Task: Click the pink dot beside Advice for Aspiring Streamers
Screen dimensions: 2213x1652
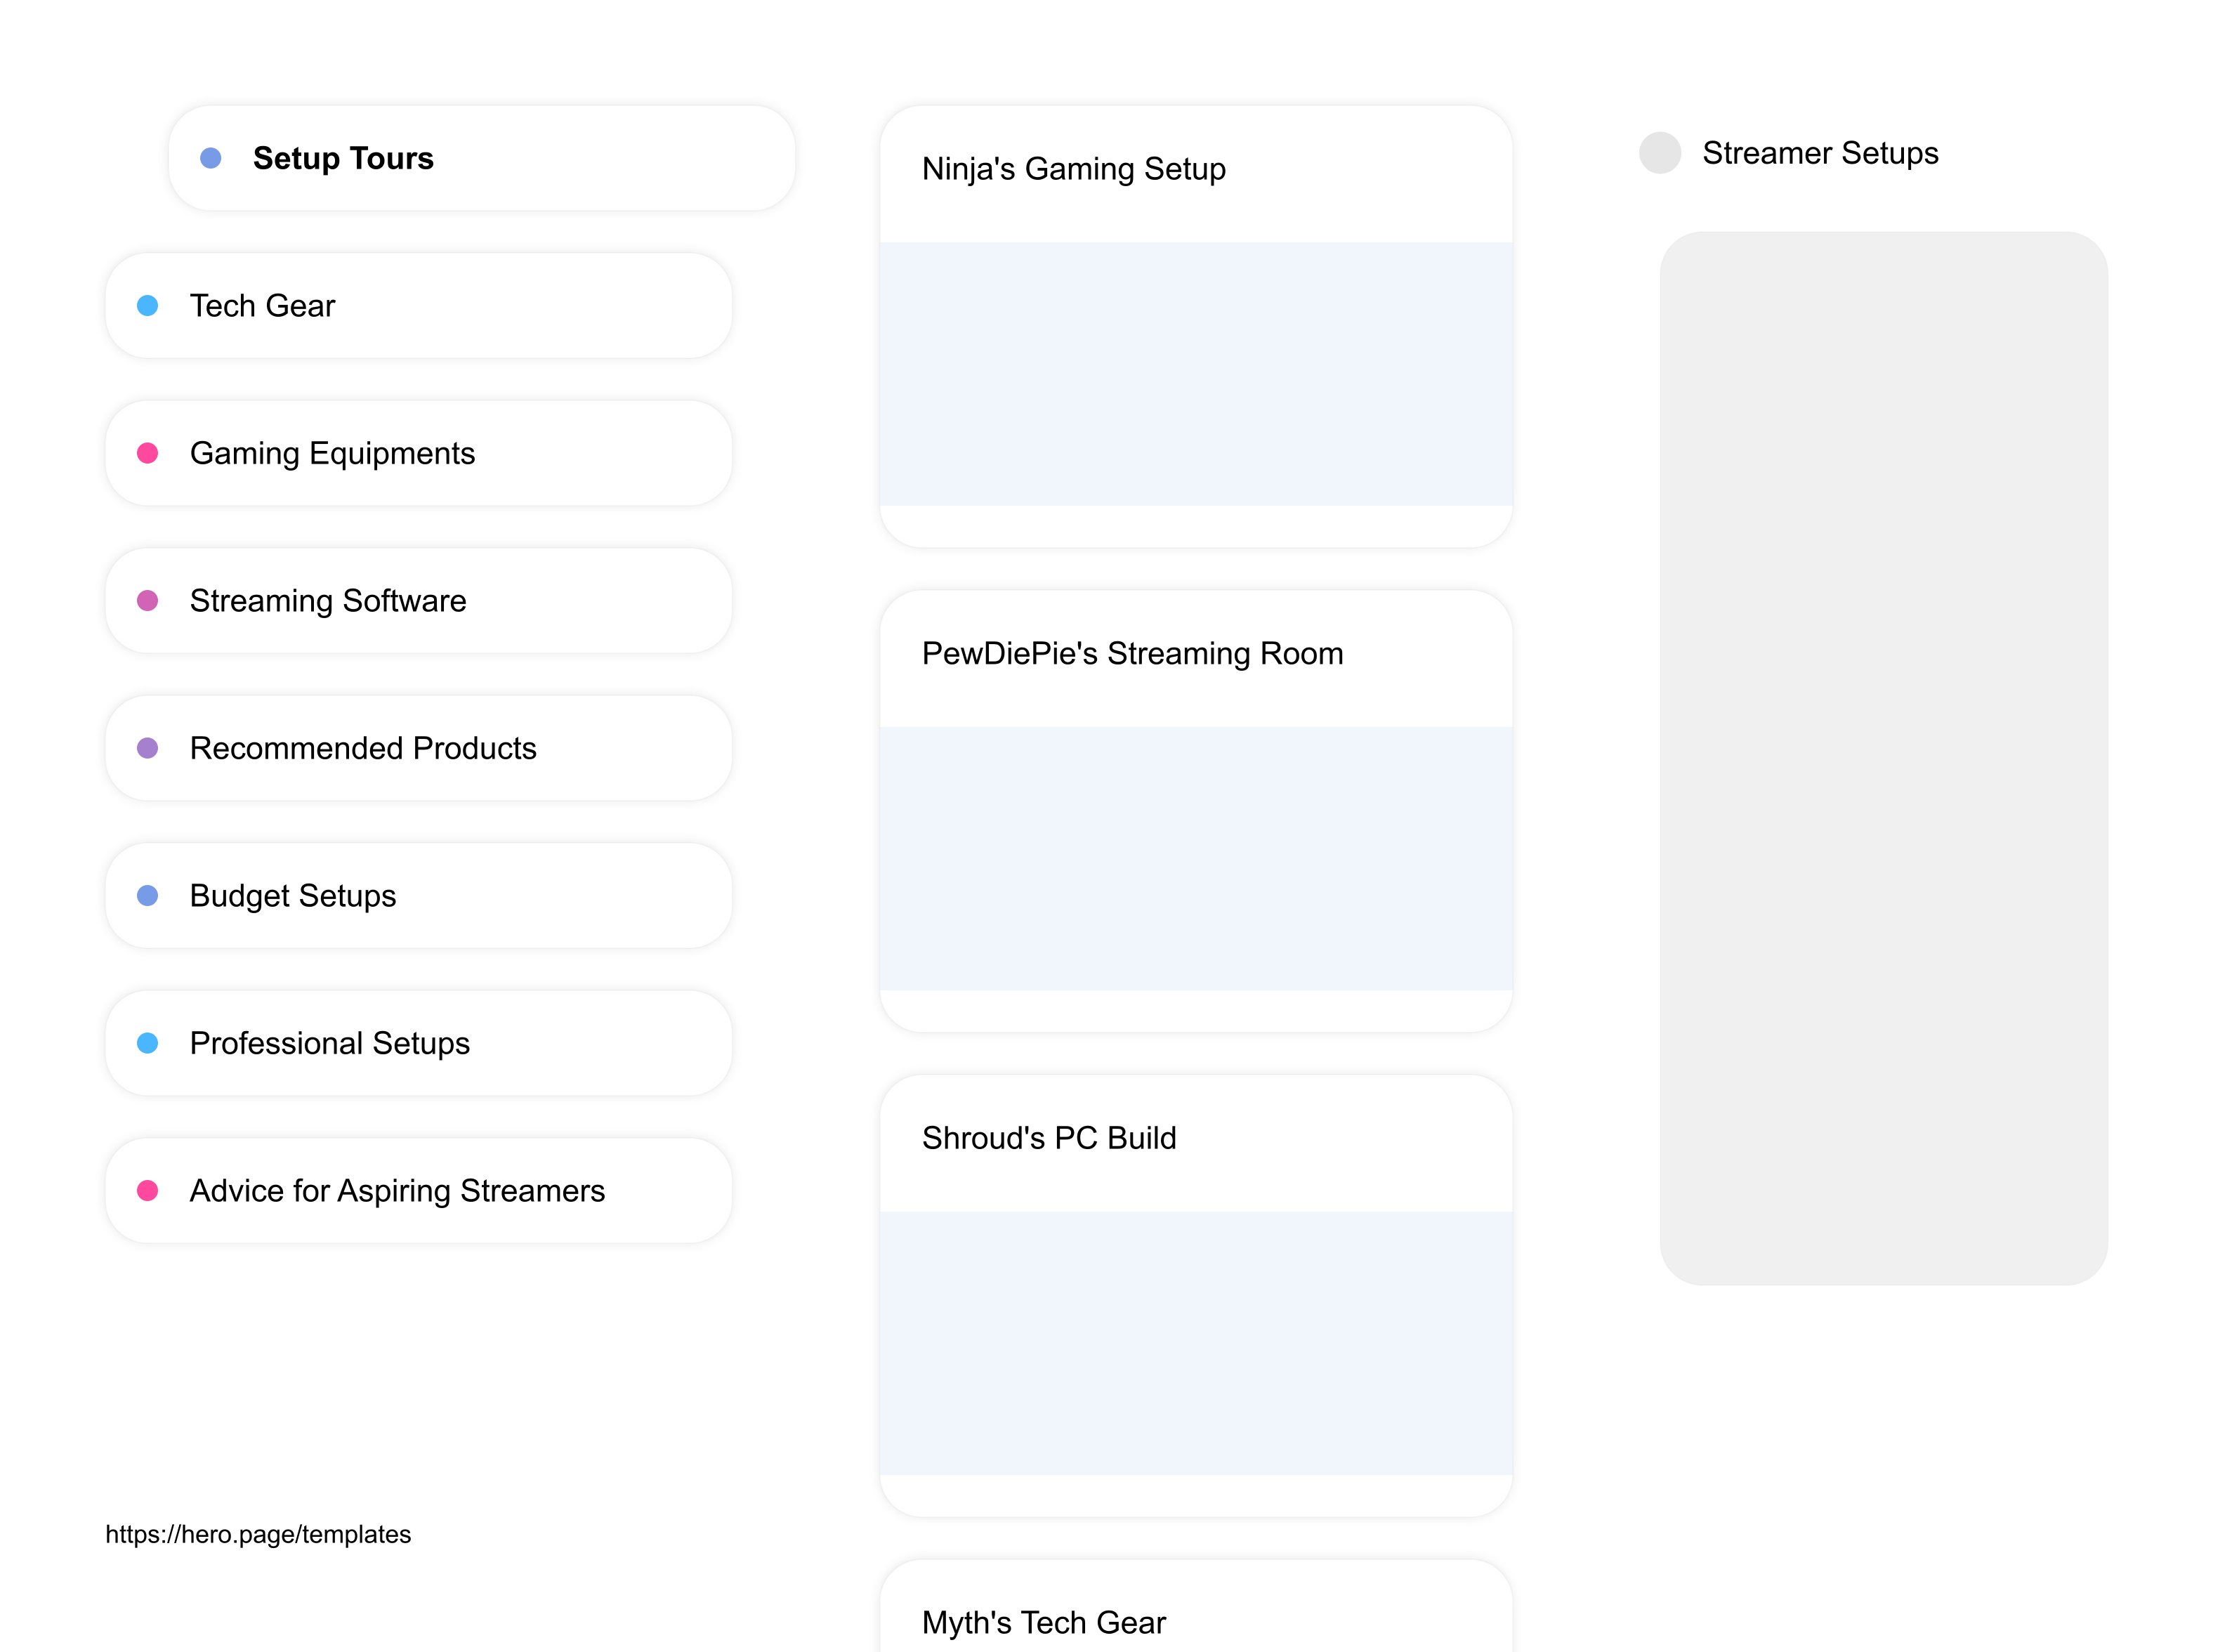Action: (x=147, y=1190)
